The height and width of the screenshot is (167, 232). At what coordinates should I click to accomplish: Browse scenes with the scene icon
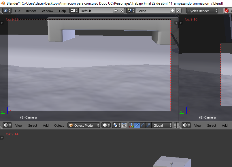(x=131, y=11)
